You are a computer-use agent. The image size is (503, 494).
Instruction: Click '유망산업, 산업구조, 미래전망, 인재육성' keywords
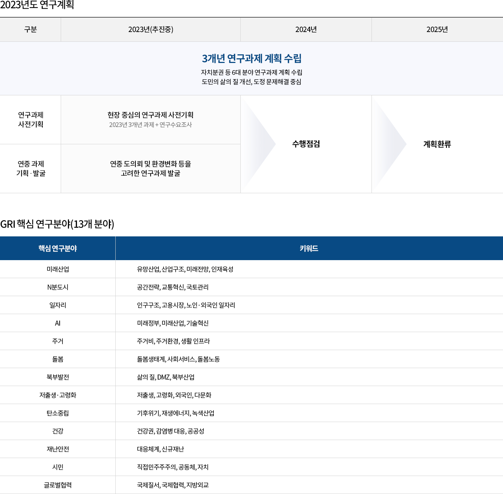click(x=185, y=269)
